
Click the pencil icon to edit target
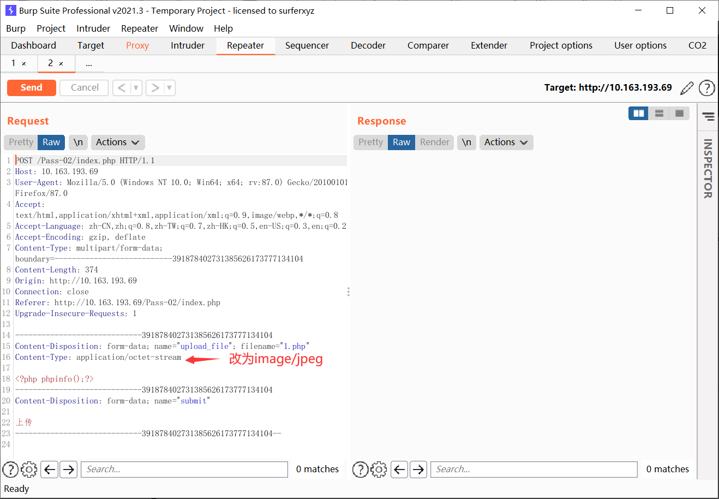point(687,87)
